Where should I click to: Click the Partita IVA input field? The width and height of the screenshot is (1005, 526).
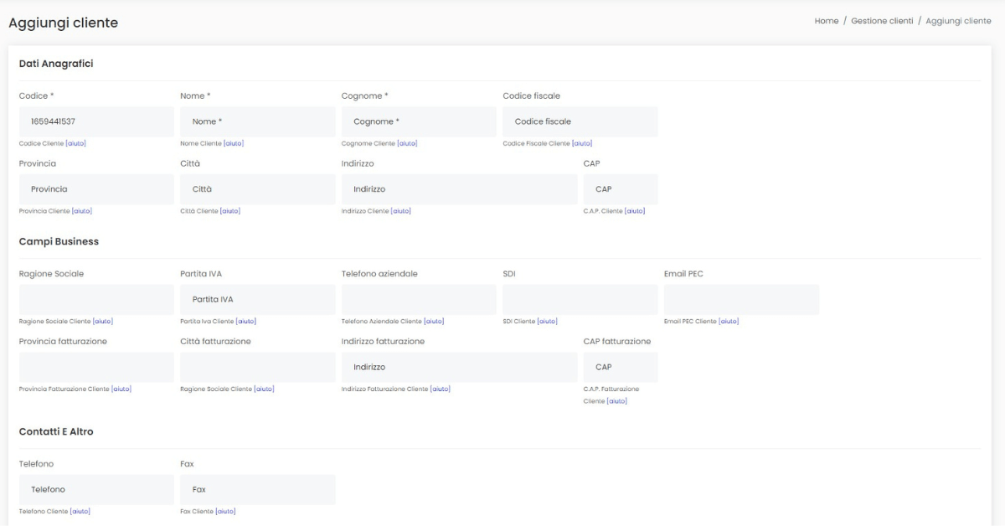[x=258, y=300]
